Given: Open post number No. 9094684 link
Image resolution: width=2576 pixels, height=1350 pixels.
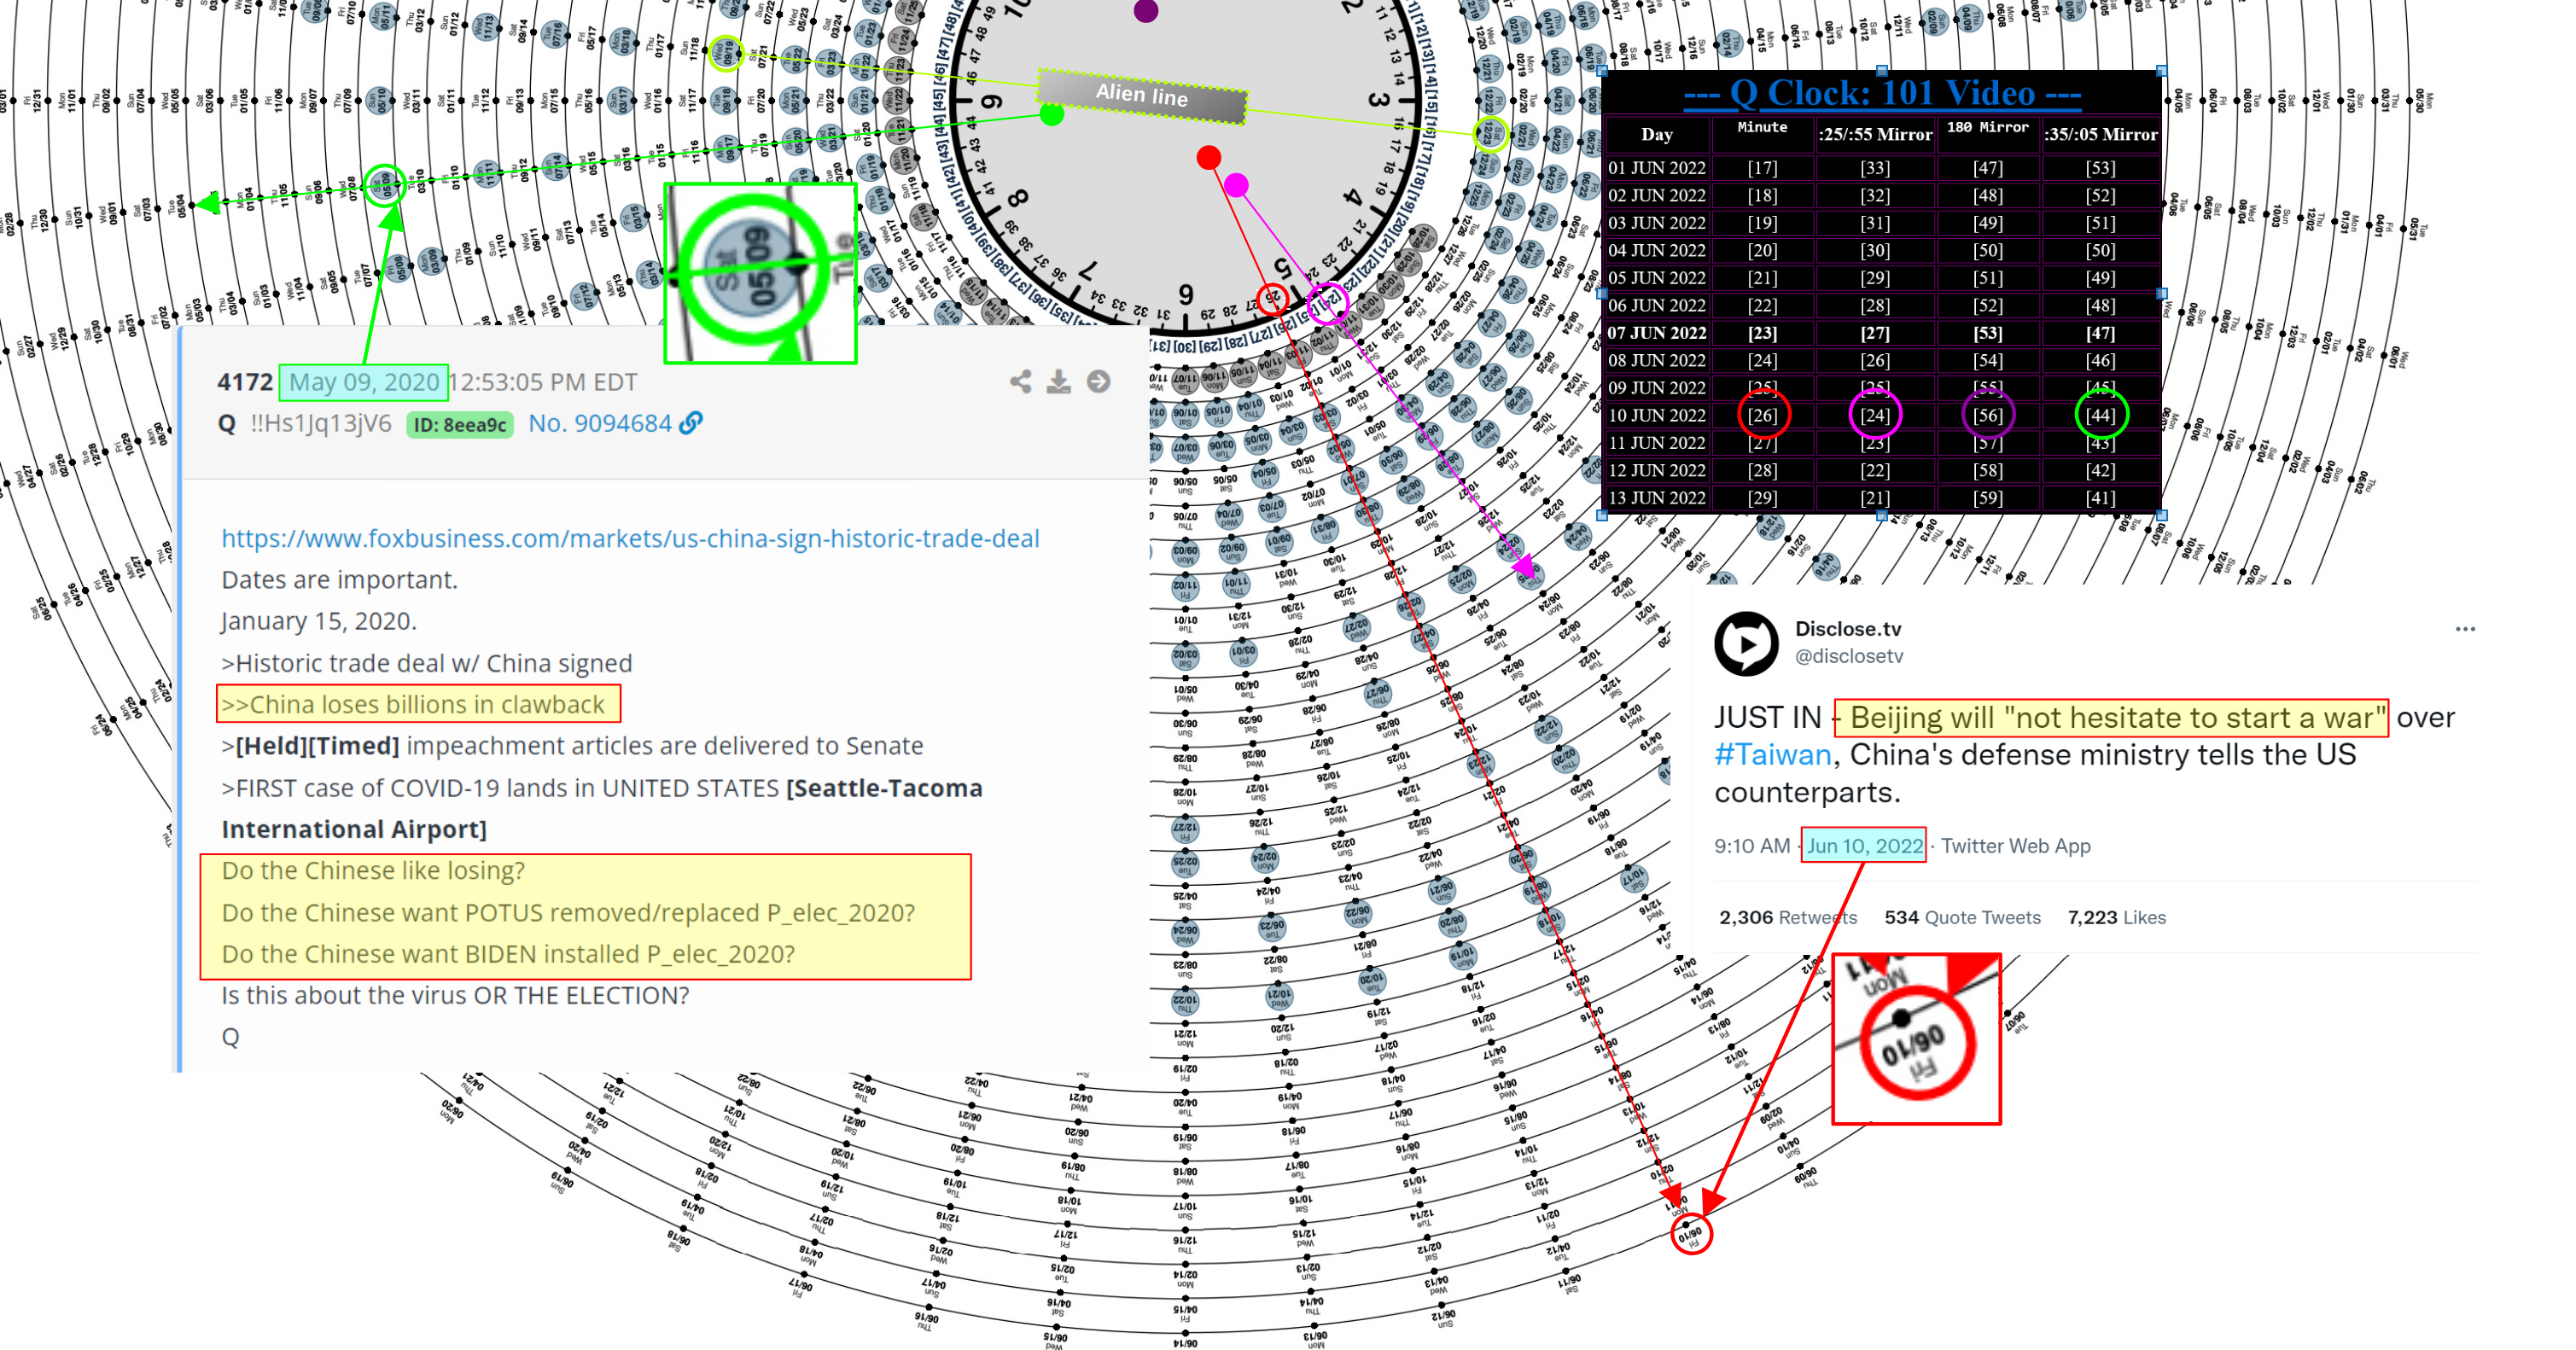Looking at the screenshot, I should point(600,423).
